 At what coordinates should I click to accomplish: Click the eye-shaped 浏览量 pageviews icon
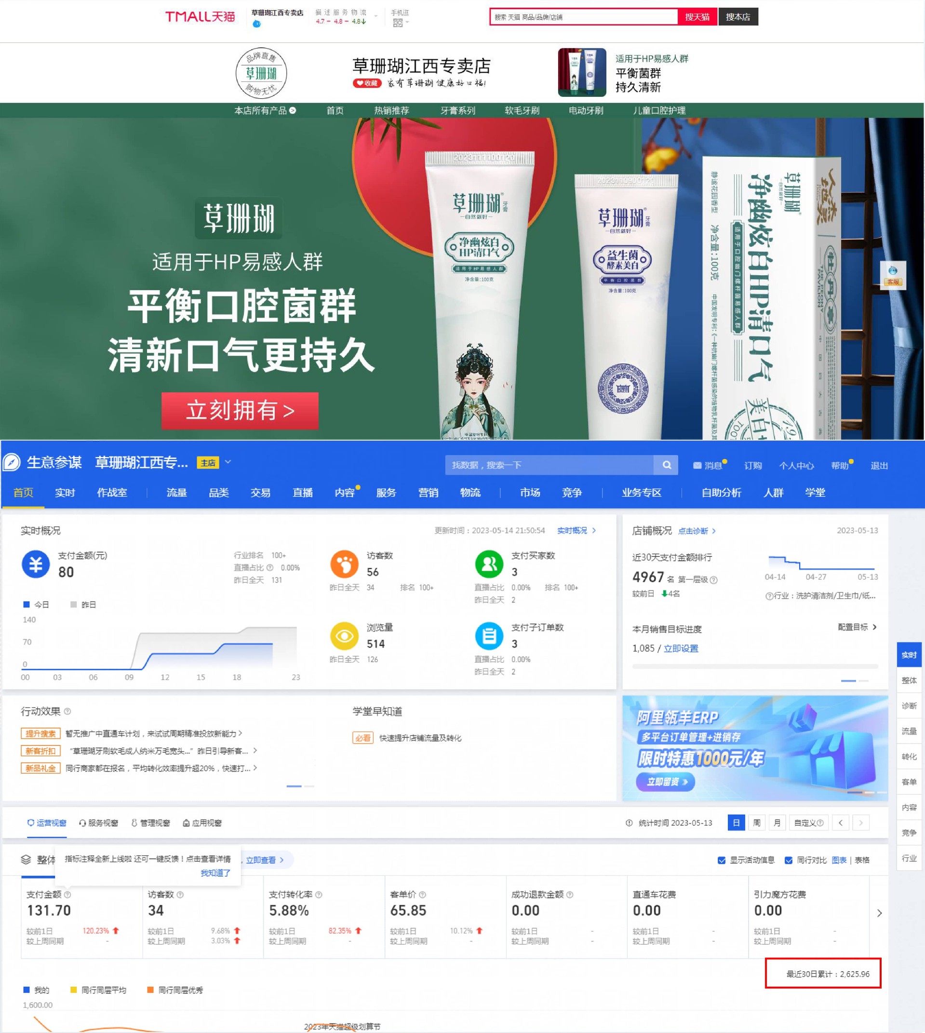tap(345, 635)
